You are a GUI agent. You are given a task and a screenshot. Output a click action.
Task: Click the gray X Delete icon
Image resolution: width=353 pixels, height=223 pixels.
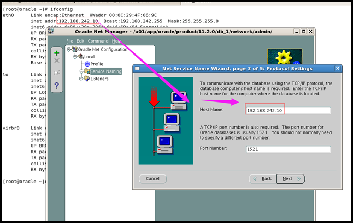click(57, 61)
